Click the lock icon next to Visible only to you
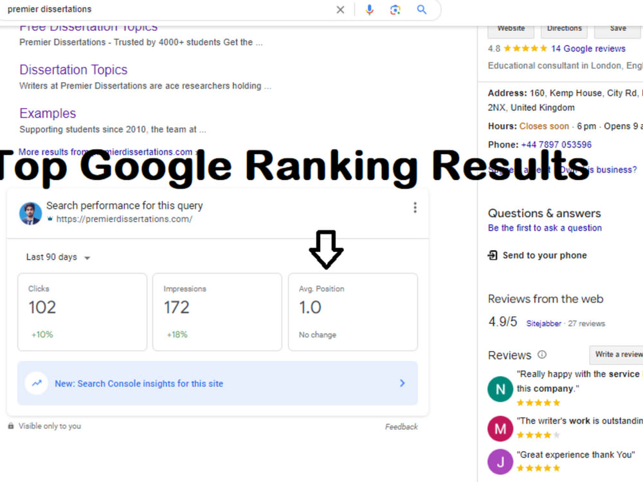Image resolution: width=643 pixels, height=482 pixels. [11, 426]
